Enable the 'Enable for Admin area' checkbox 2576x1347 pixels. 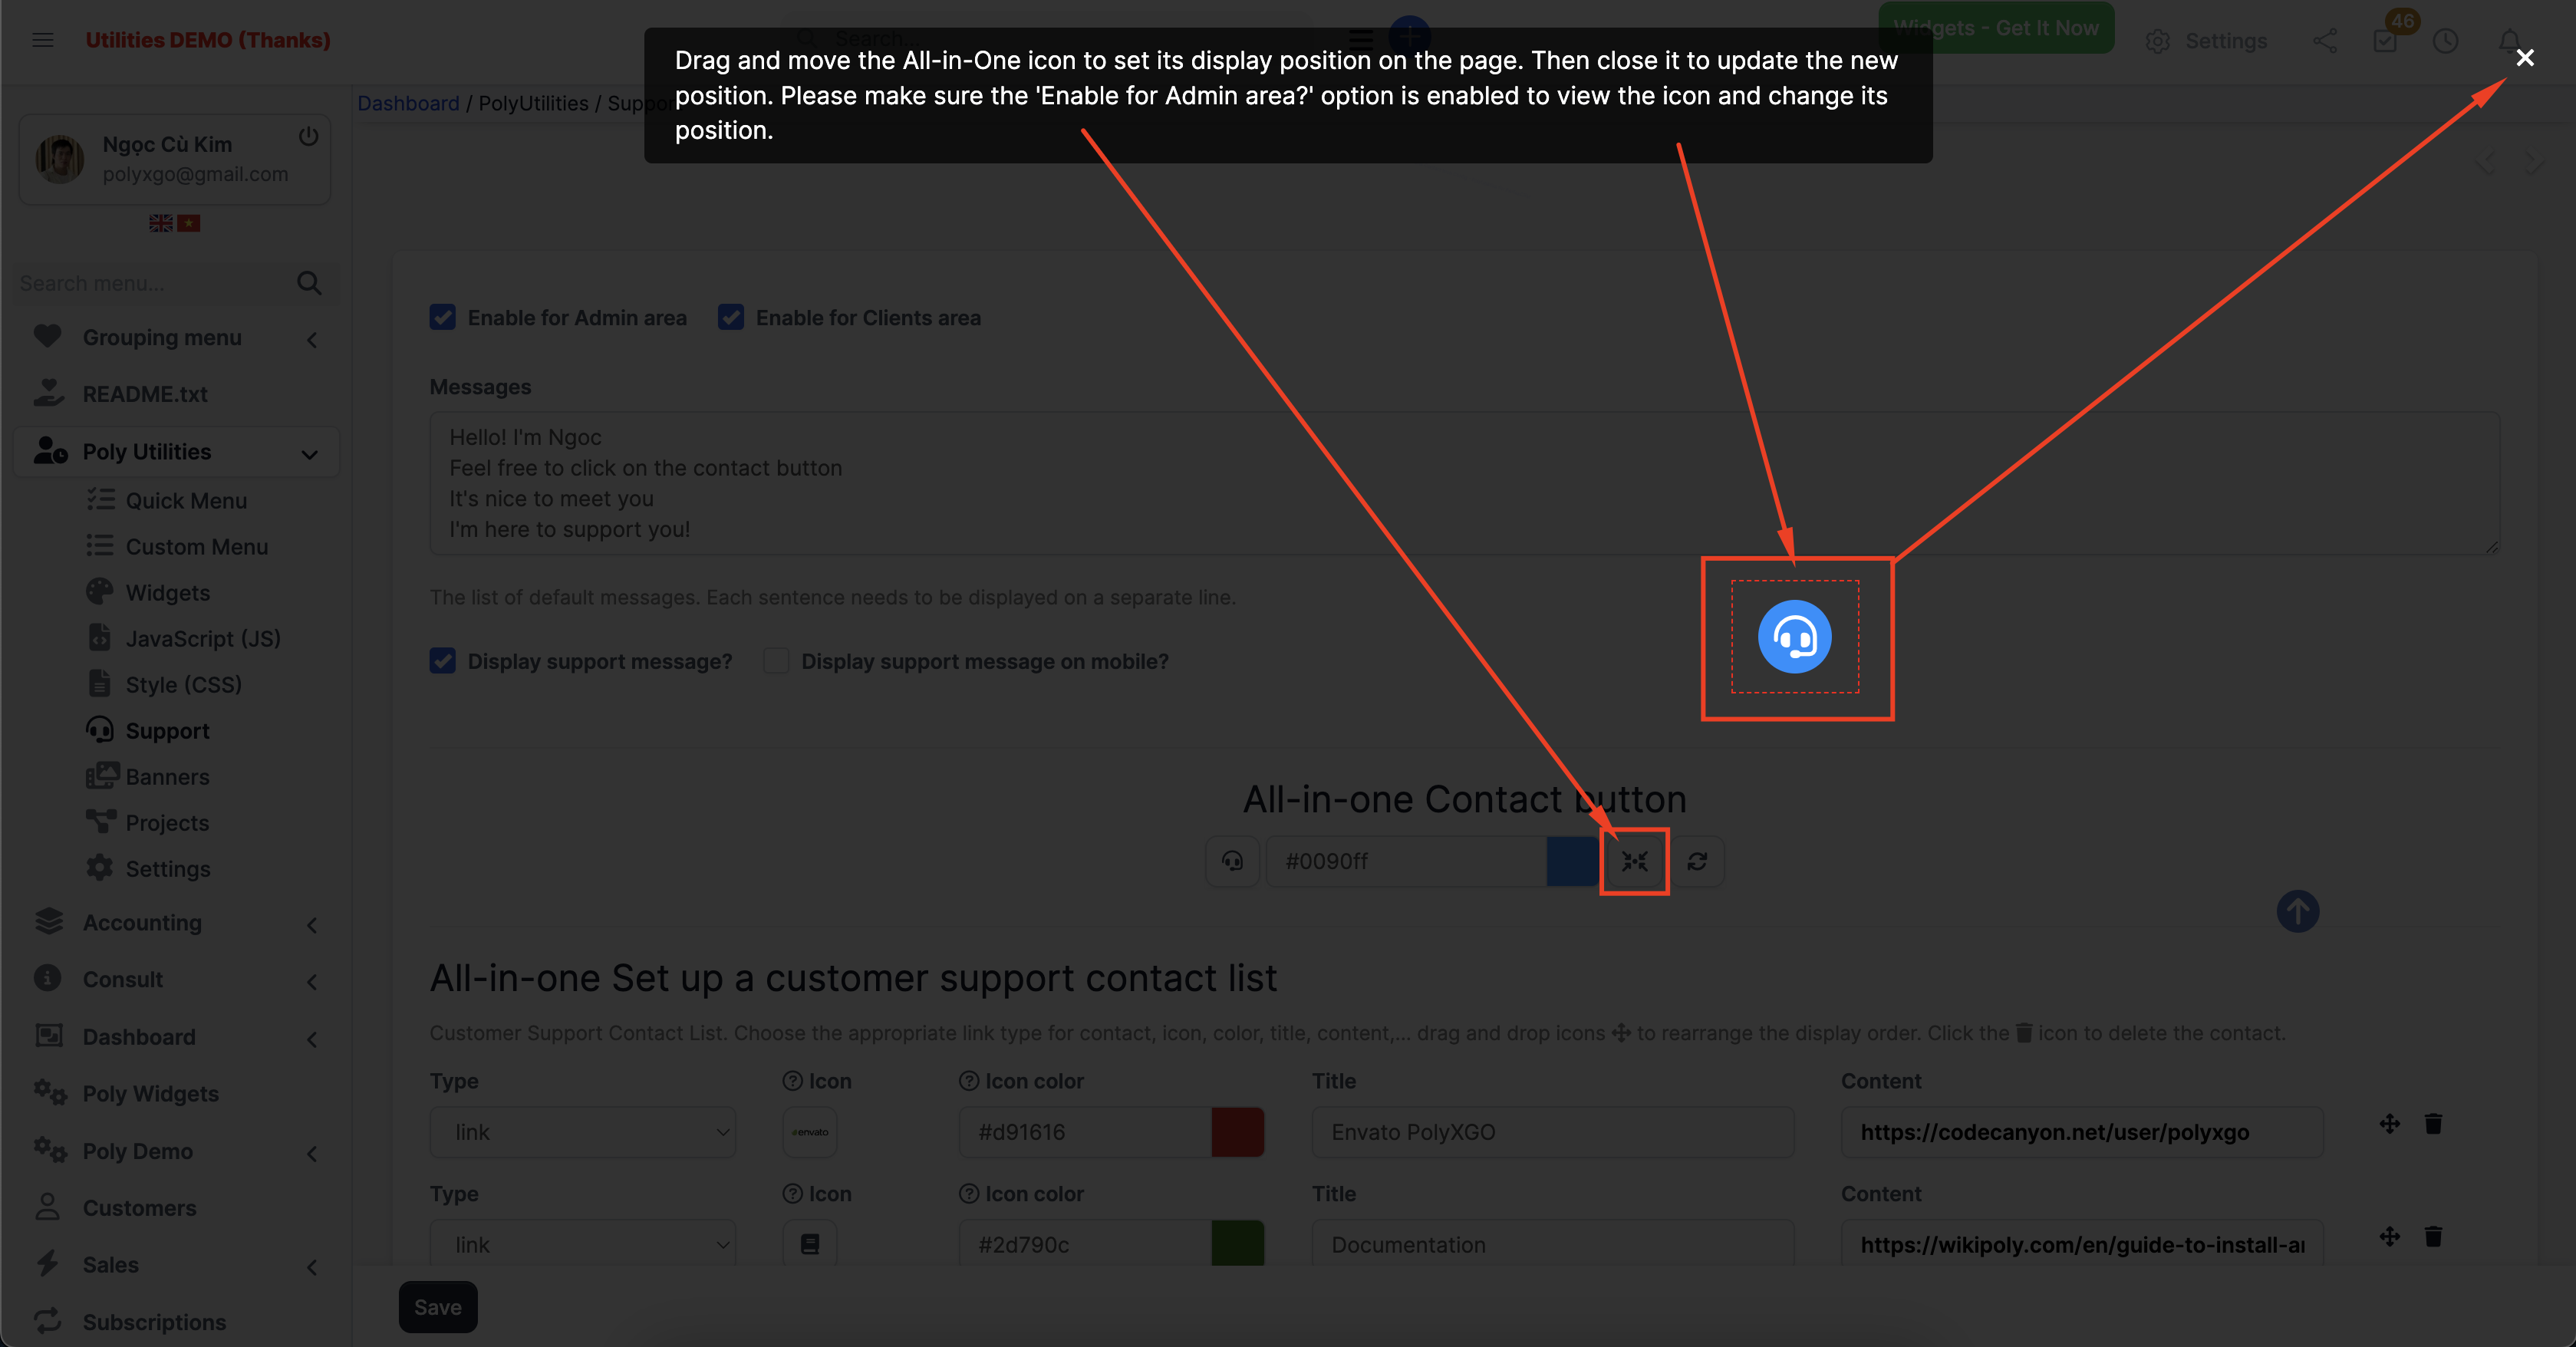pos(443,317)
